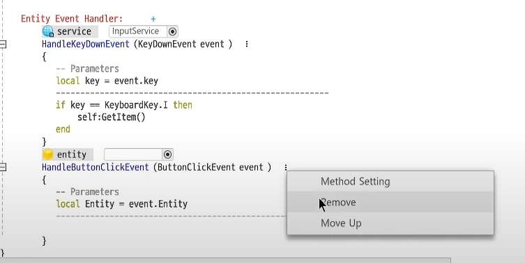Click the empty entity input field

[133, 154]
